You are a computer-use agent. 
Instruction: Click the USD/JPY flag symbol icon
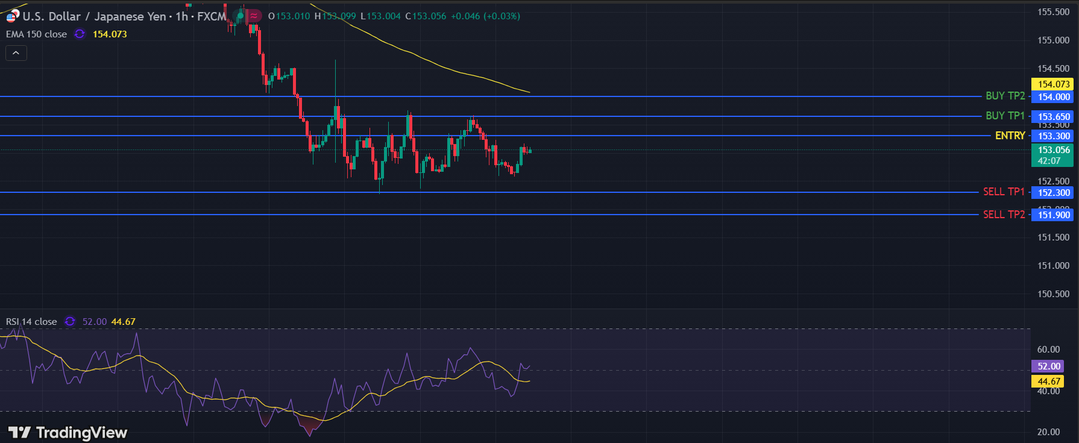12,16
